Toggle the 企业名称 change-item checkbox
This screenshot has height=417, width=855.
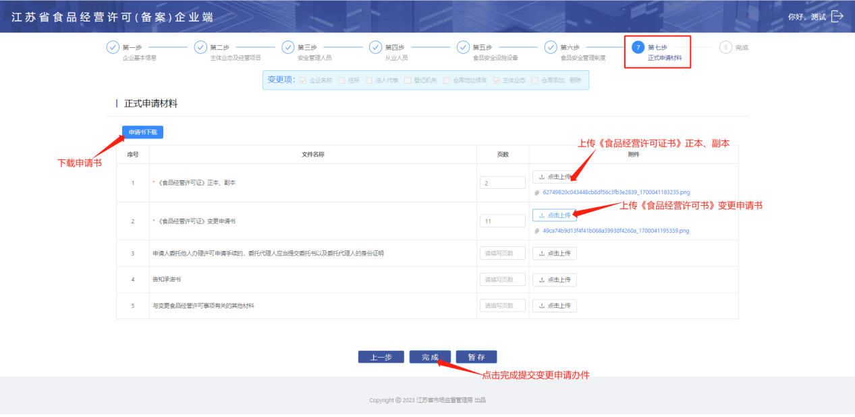pyautogui.click(x=303, y=80)
